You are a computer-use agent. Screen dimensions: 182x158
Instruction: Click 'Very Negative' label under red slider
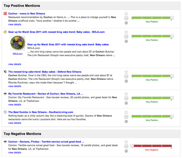point(152,150)
